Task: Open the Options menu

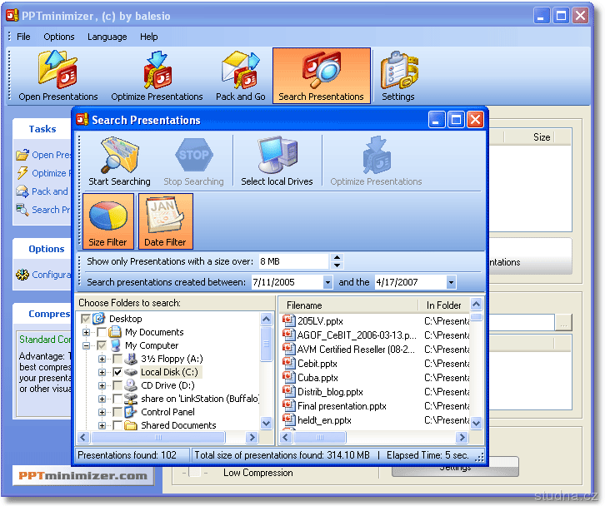Action: pyautogui.click(x=59, y=37)
